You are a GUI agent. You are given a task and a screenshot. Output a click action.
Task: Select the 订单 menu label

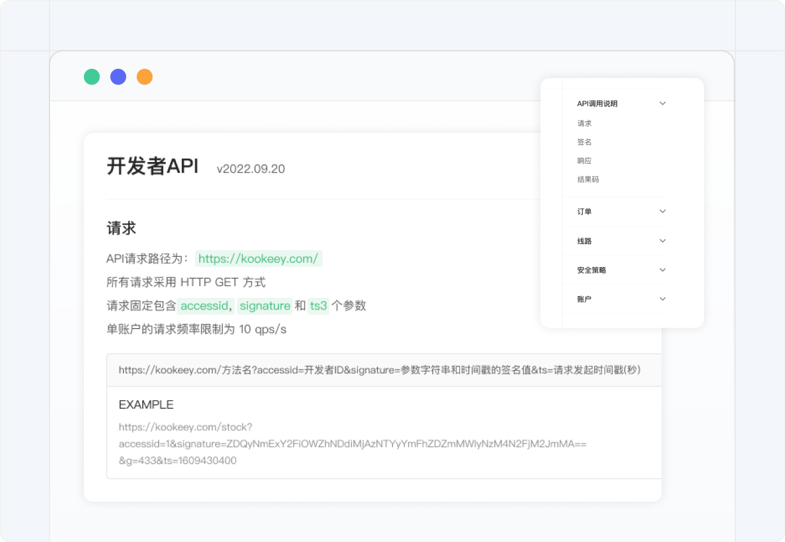(x=584, y=212)
